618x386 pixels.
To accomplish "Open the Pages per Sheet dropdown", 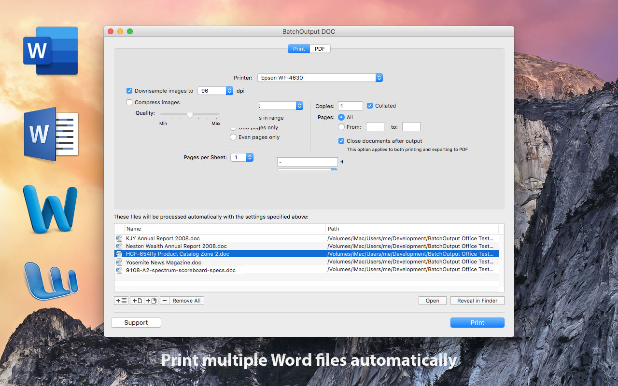I will (242, 157).
